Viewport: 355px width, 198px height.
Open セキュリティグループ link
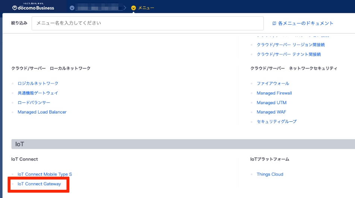(276, 121)
